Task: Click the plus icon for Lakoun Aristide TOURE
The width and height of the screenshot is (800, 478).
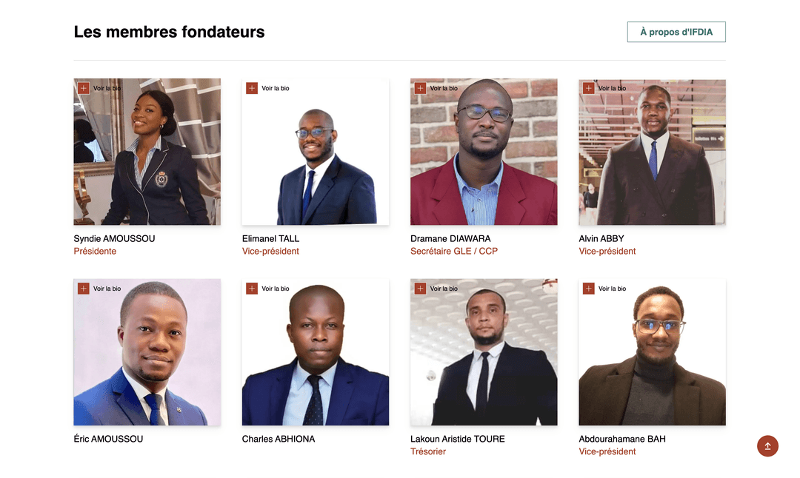Action: point(420,289)
